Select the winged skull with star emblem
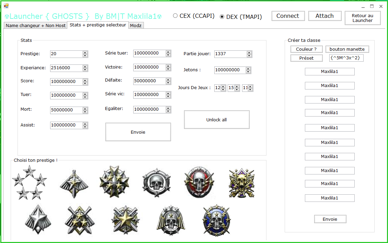388x243 pixels. 171,220
